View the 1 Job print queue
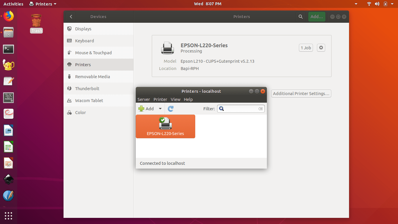Screen dimensions: 398x224 306,48
